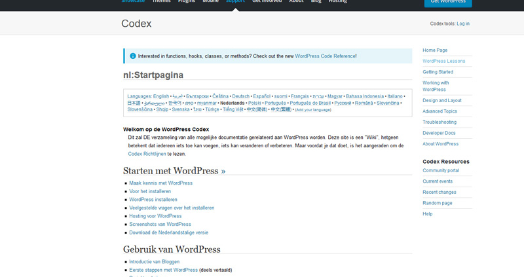This screenshot has height=277, width=524.
Task: Select the Magyar language link
Action: [x=335, y=96]
